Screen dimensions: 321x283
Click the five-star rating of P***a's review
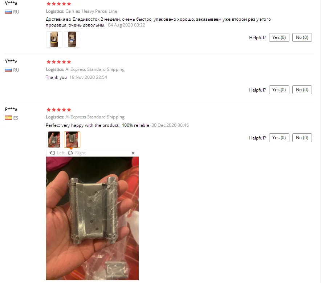pyautogui.click(x=59, y=110)
